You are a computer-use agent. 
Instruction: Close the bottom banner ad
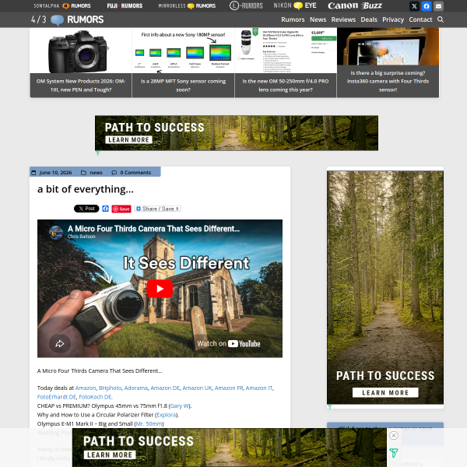[x=393, y=435]
